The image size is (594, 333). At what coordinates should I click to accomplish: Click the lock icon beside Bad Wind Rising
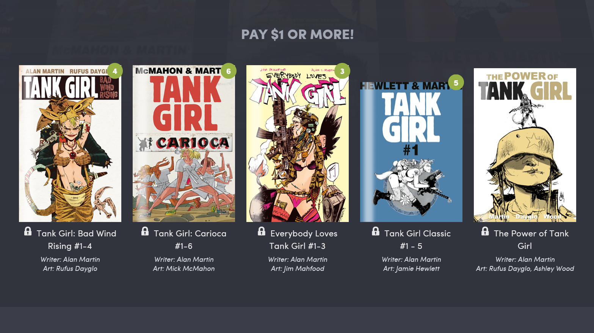[28, 231]
